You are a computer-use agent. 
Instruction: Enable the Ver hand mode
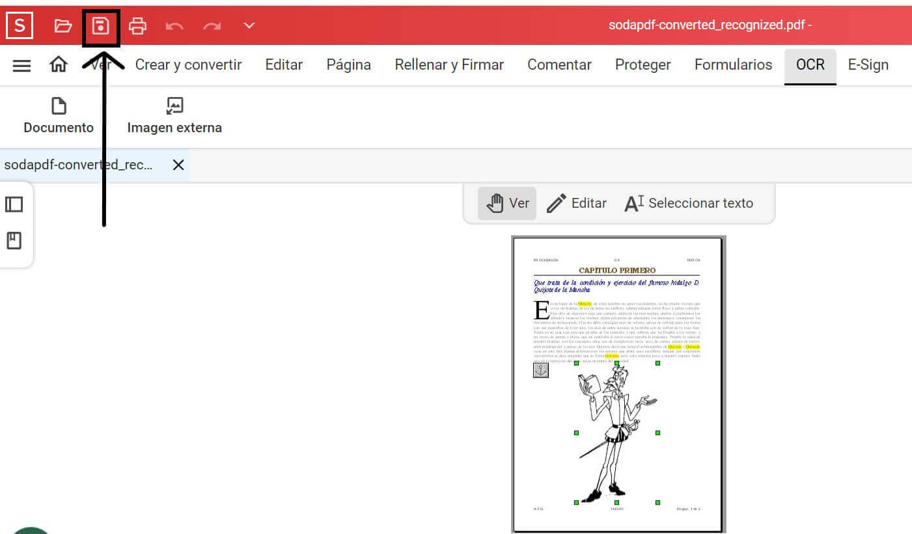click(506, 203)
